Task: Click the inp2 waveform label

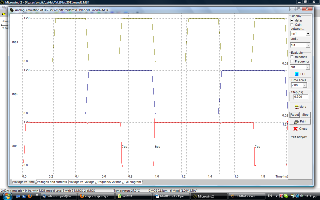Action: click(15, 94)
